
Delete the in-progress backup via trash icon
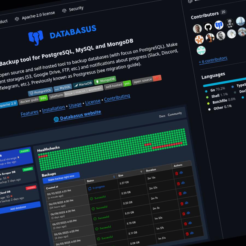point(177,173)
